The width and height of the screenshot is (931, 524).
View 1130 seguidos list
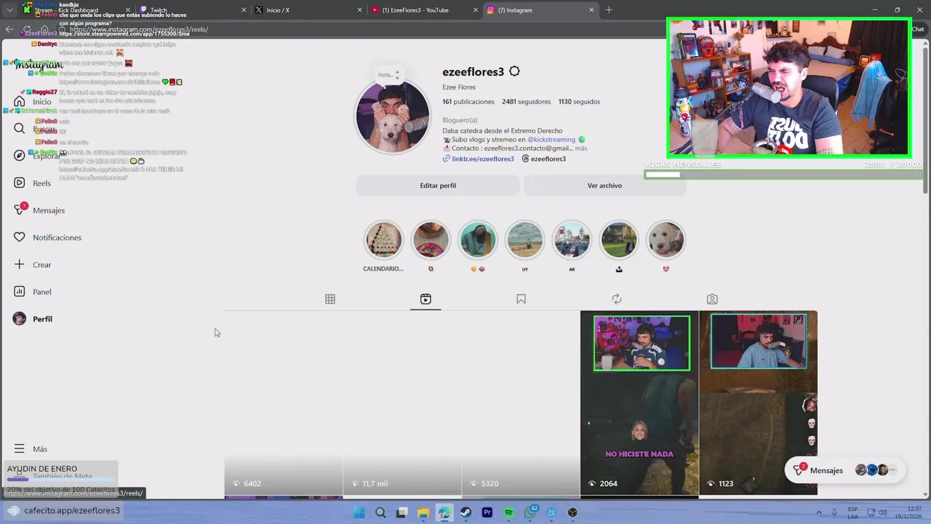pyautogui.click(x=579, y=102)
